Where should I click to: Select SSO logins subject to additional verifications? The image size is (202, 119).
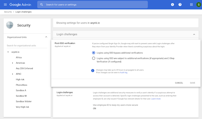coord(93,58)
